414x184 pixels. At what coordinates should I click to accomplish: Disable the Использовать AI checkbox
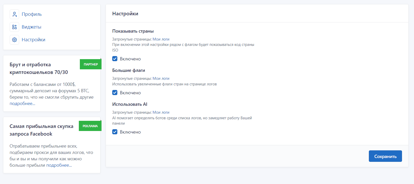[x=115, y=132]
